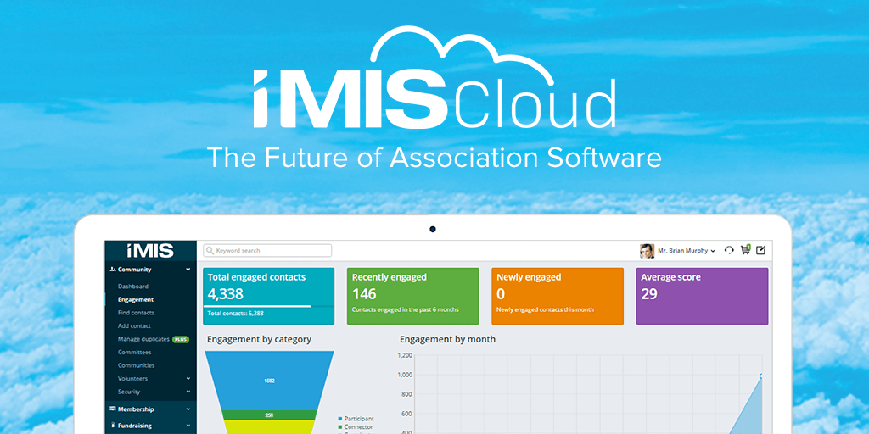Click the 'Engagement by month' heading
This screenshot has height=434, width=869.
point(447,339)
